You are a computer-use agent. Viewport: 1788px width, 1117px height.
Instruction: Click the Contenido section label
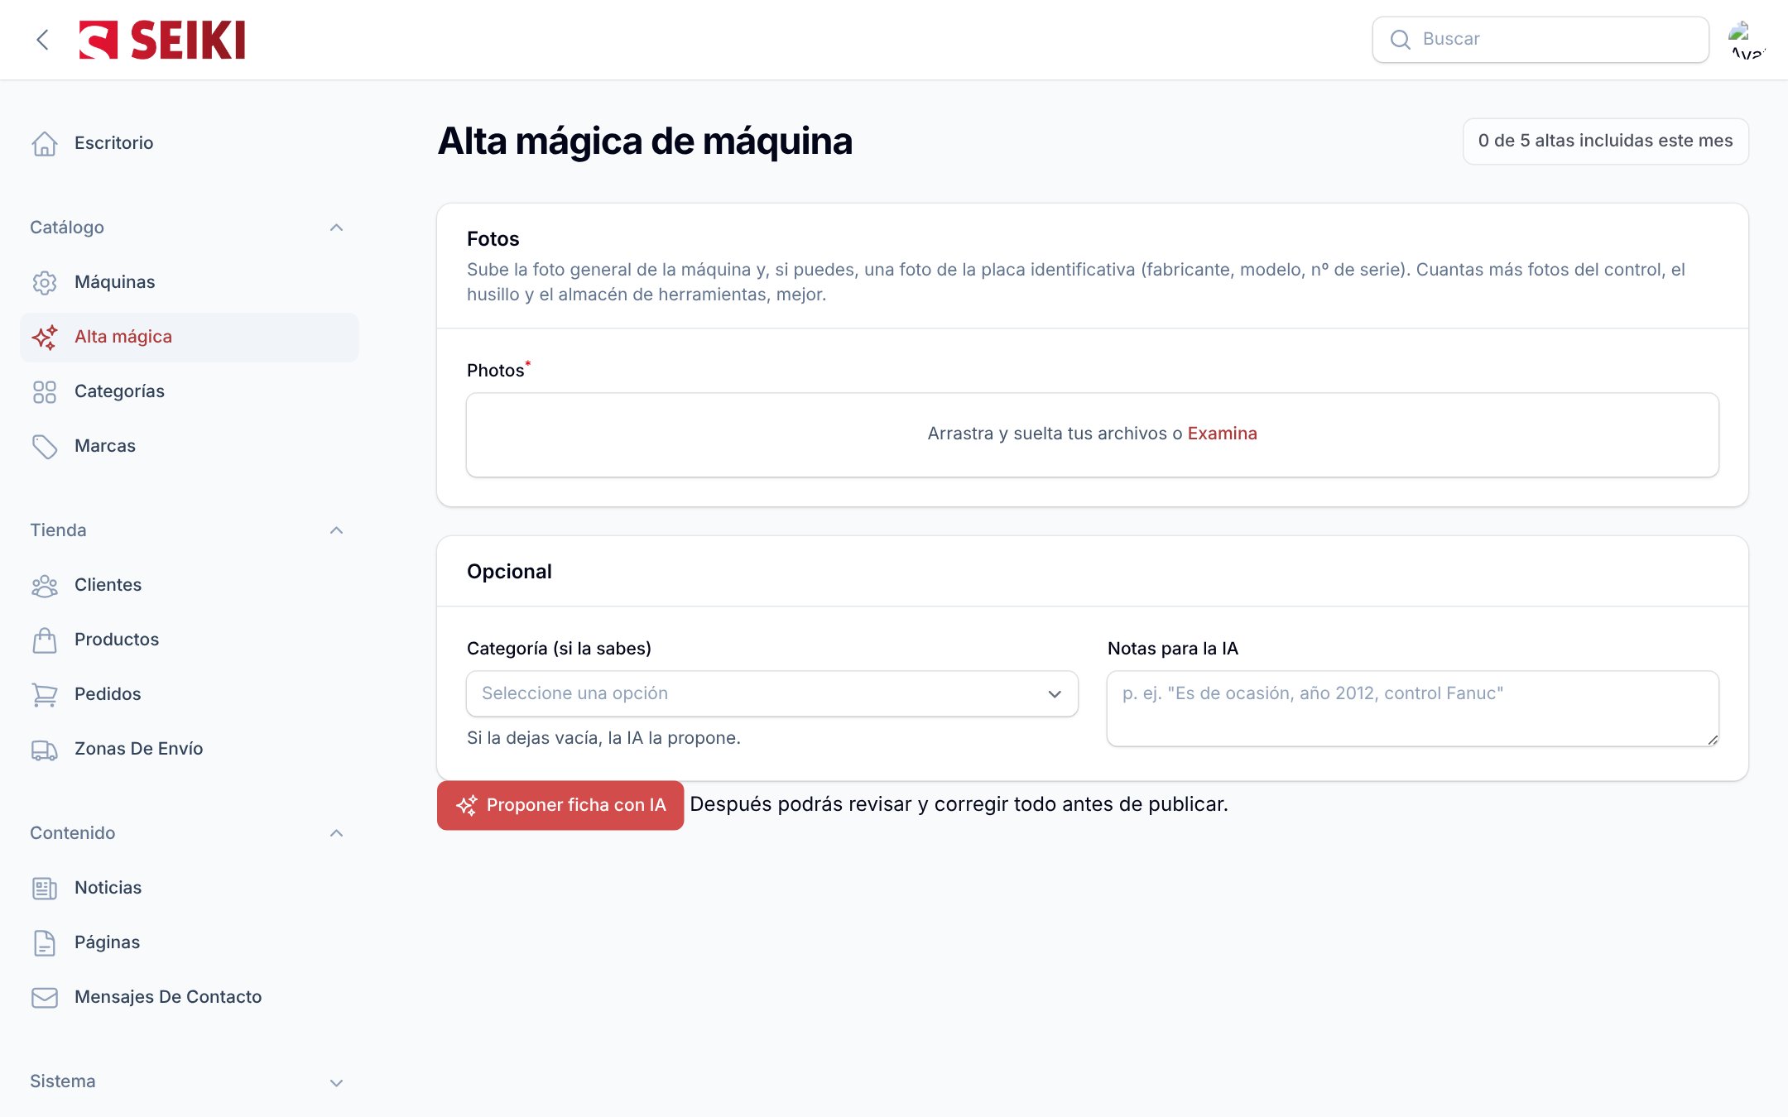73,833
